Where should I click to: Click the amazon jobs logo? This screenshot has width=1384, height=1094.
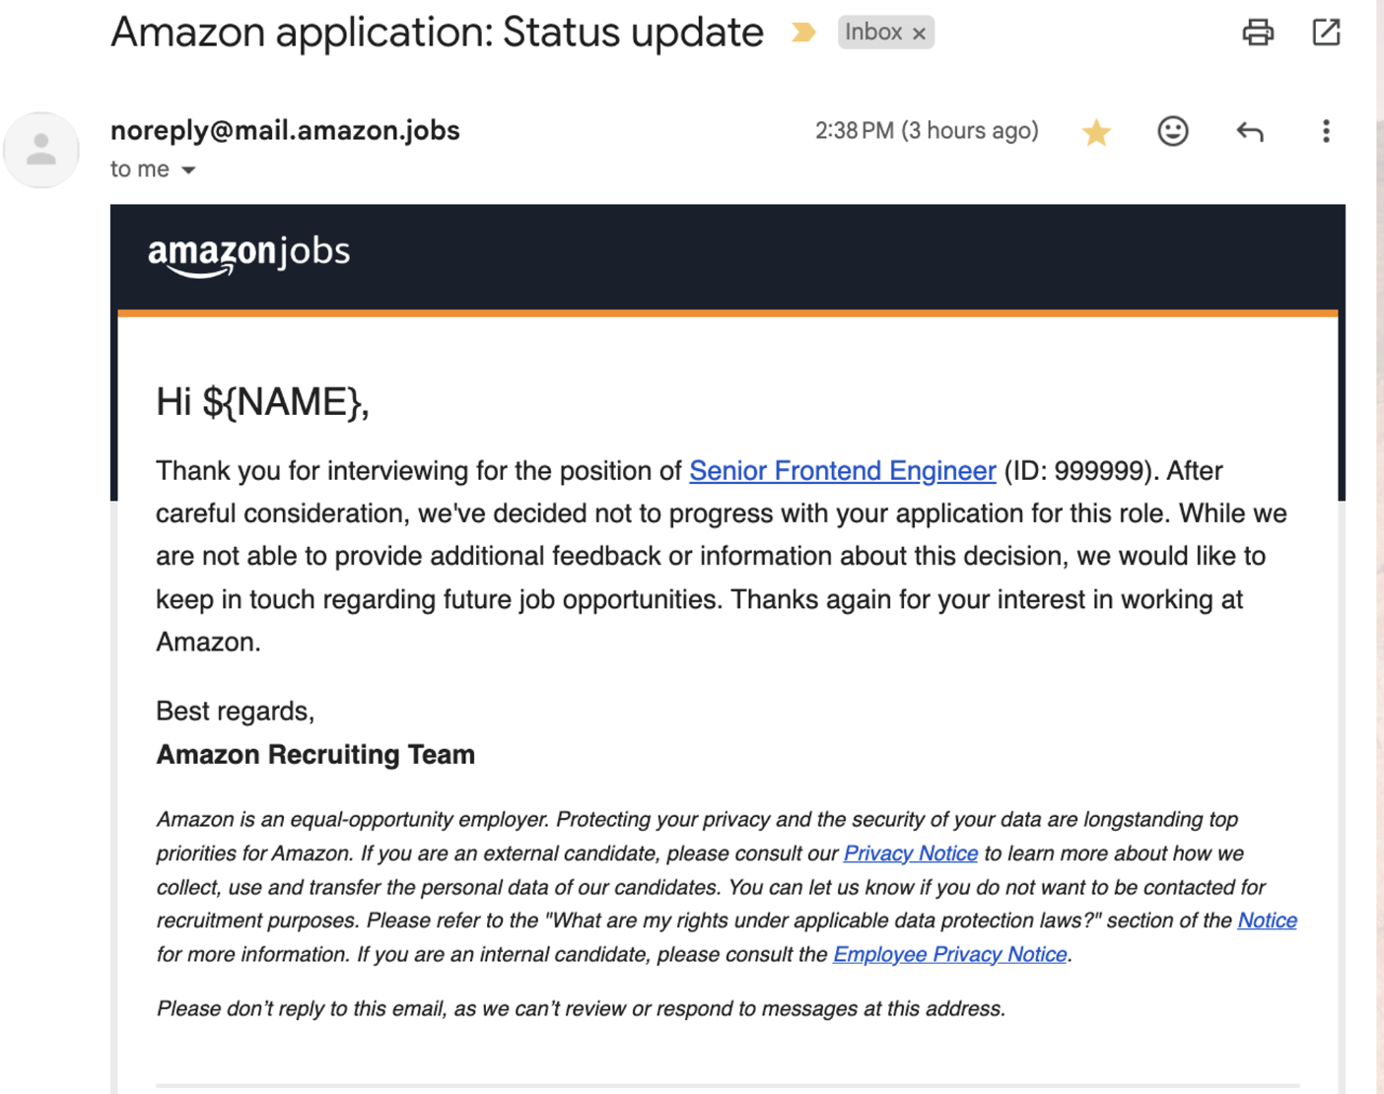click(x=248, y=255)
